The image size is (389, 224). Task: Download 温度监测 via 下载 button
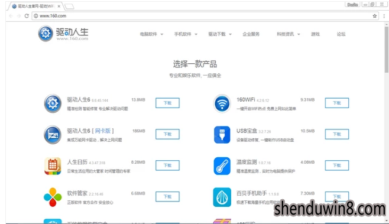(x=337, y=165)
